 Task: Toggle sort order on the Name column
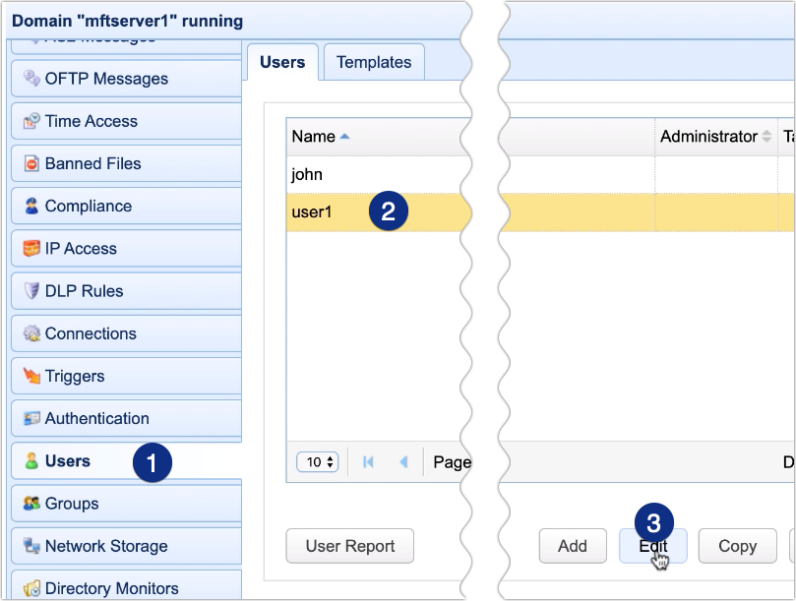pos(311,137)
